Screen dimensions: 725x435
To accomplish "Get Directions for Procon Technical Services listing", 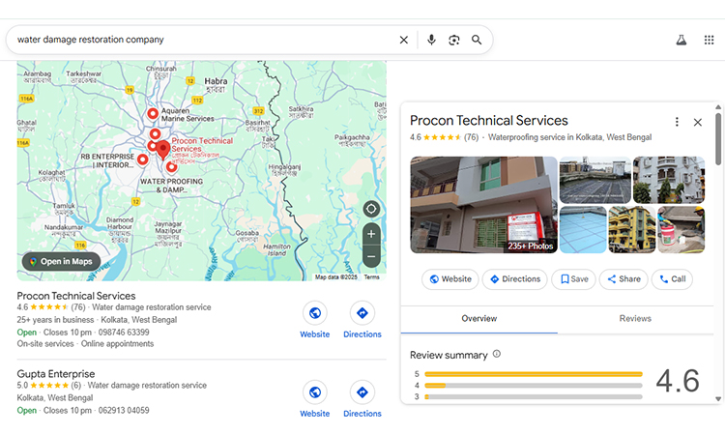I will (362, 320).
